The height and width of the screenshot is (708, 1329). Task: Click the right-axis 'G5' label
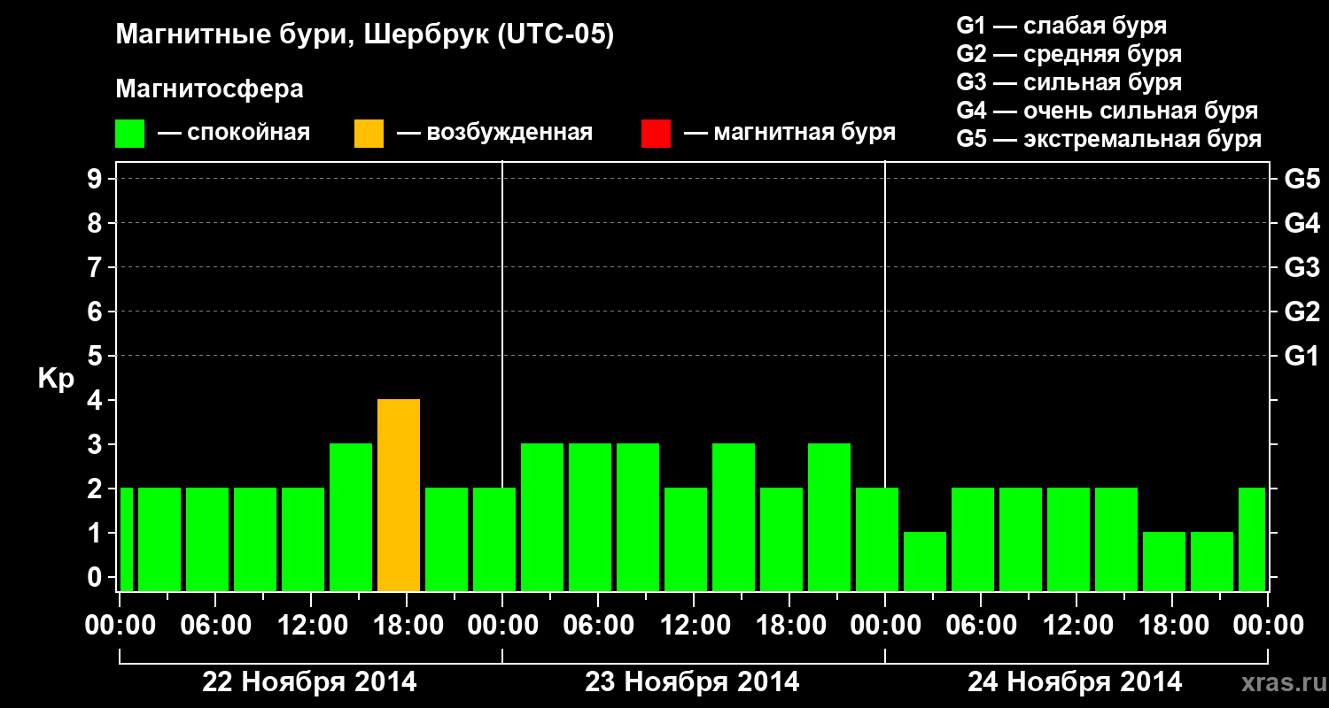(x=1302, y=179)
